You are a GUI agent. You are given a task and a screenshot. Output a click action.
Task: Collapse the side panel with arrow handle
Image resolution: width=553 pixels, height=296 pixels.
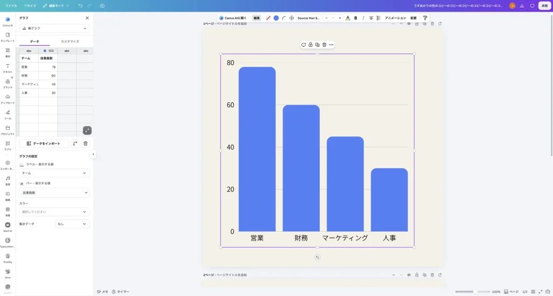93,154
